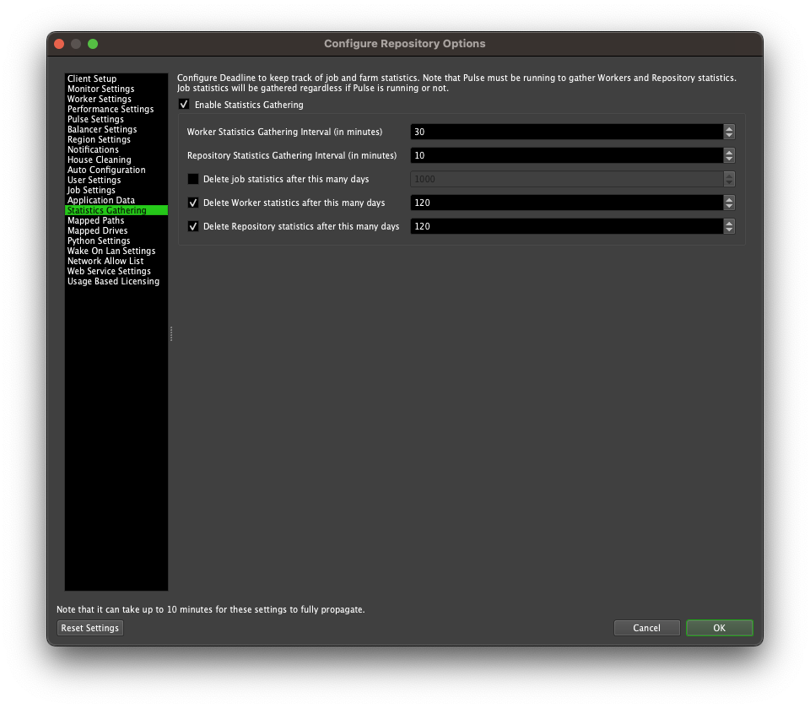810x708 pixels.
Task: Open House Cleaning settings
Action: [99, 159]
